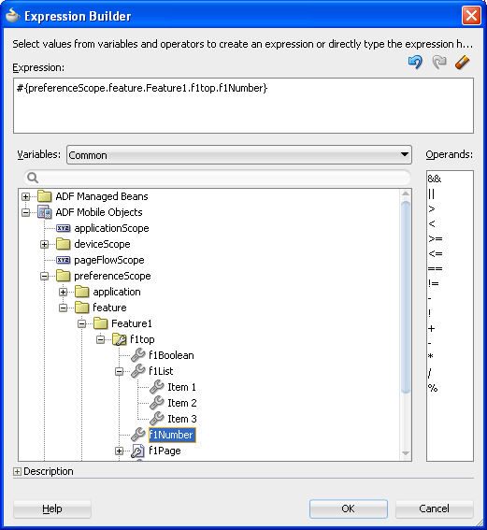Click the Item 3 wrench icon
The height and width of the screenshot is (530, 487).
pos(157,419)
